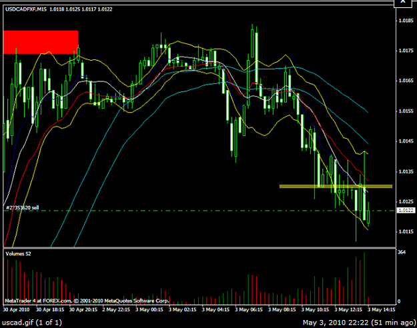Viewport: 417px width, 328px height.
Task: Click the 30 Apr 18:15 time label
Action: tap(50, 309)
